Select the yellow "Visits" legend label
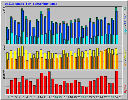This screenshot has width=128, height=100. (x=125, y=54)
